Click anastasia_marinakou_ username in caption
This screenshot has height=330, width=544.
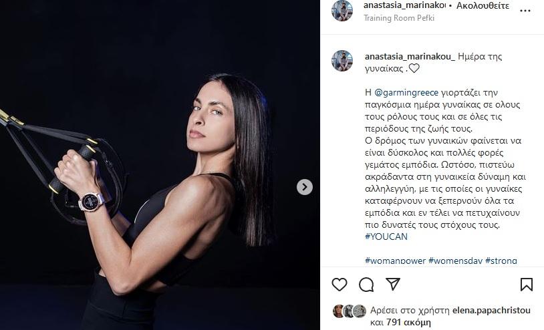[410, 57]
